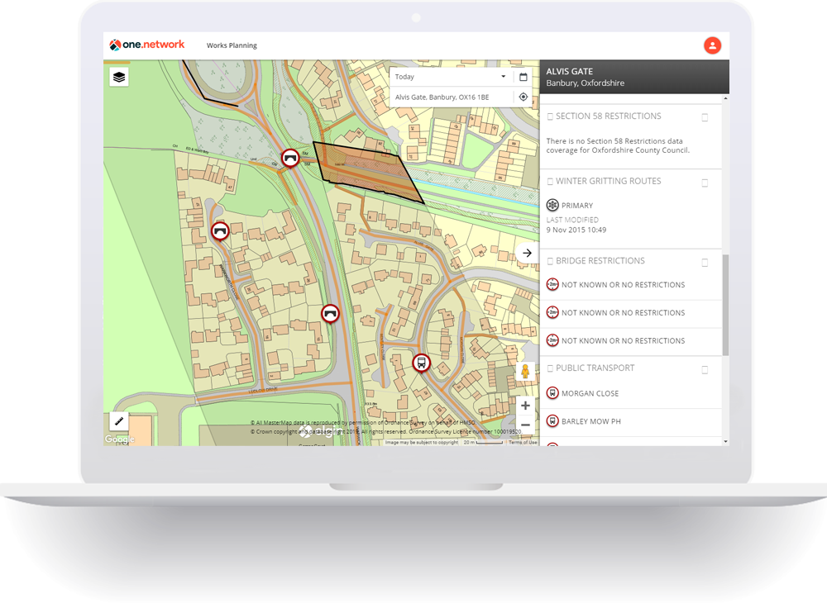This screenshot has height=603, width=827.
Task: Expand the Public Transport section header
Action: point(595,368)
